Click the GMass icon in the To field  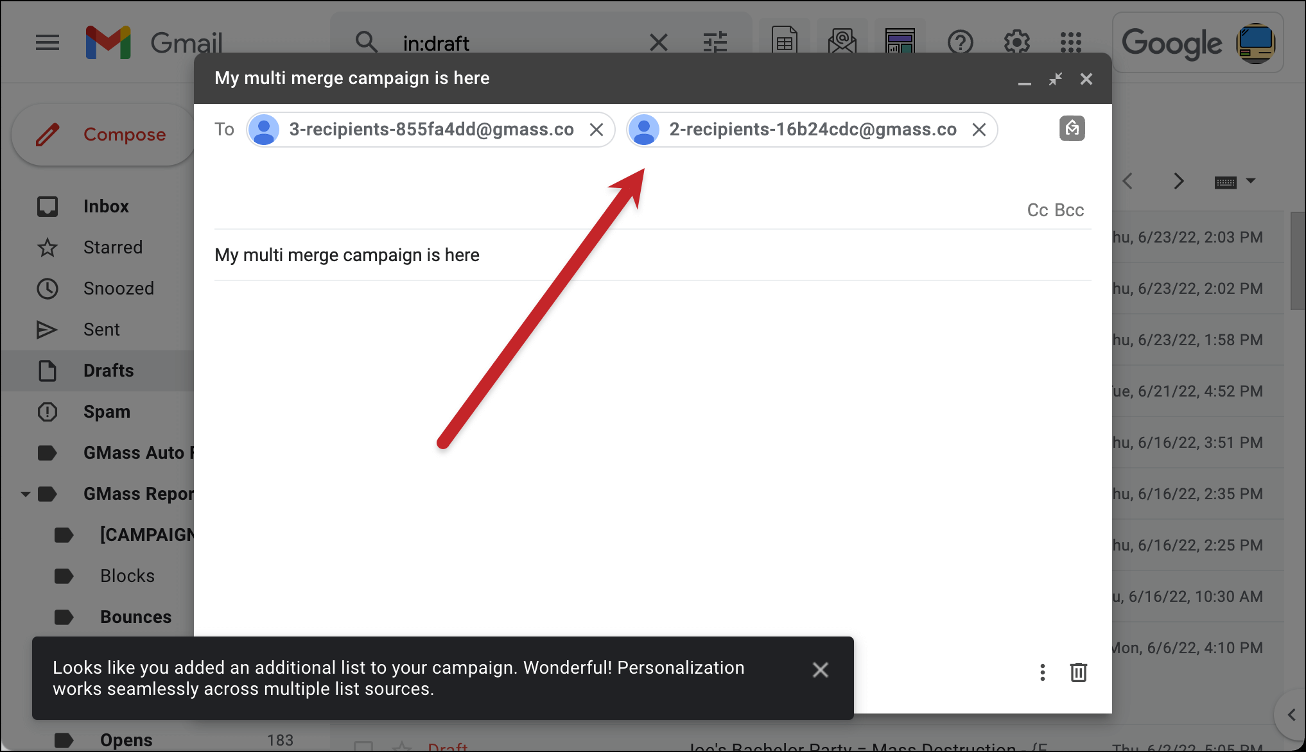[1072, 128]
